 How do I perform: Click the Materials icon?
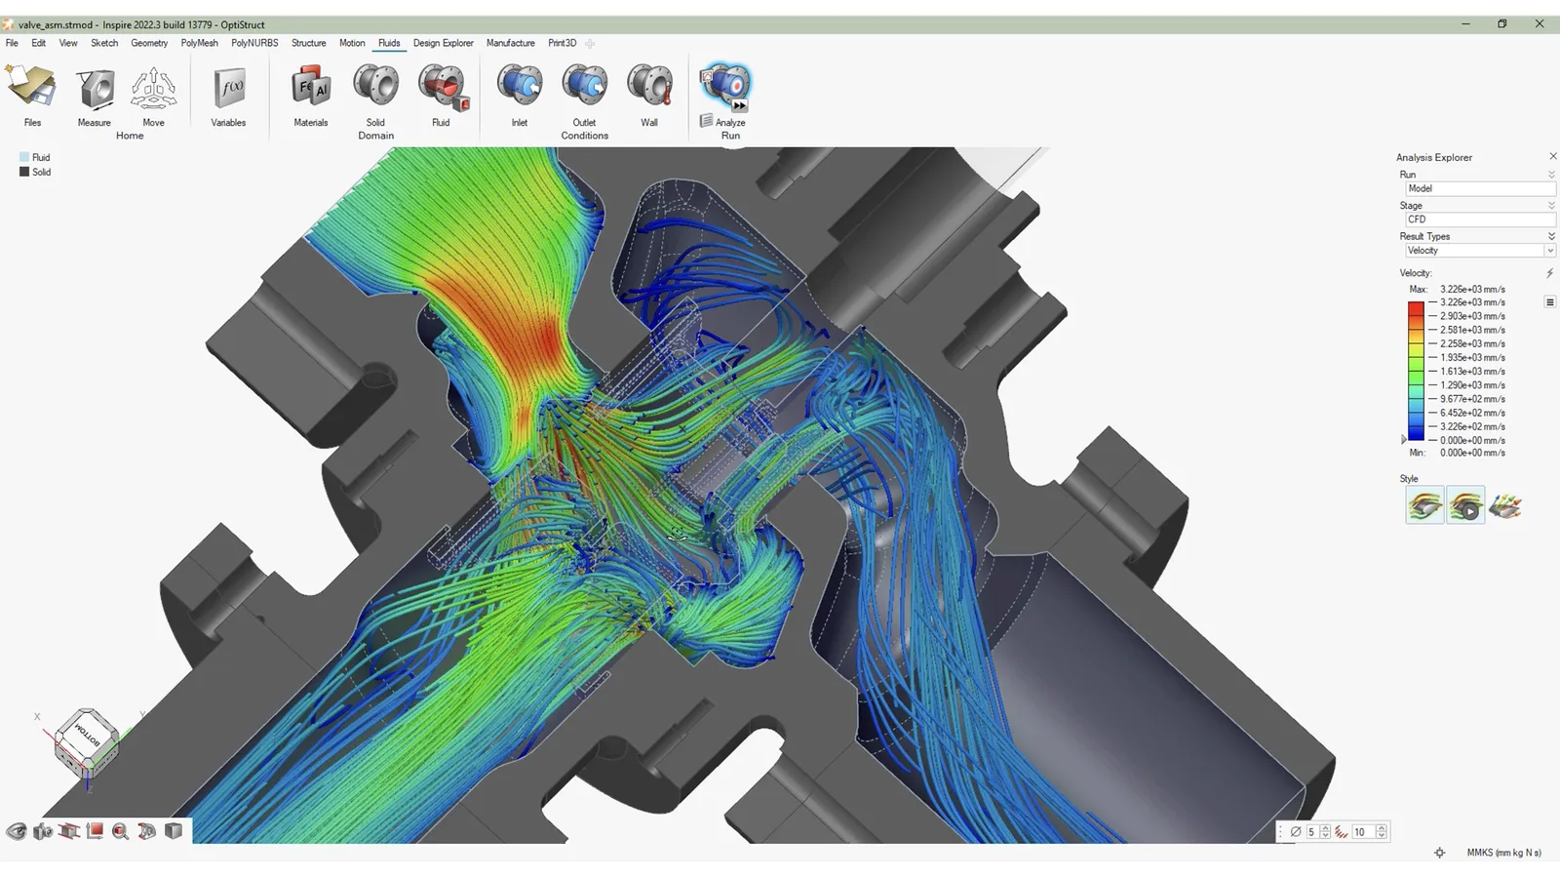point(311,88)
